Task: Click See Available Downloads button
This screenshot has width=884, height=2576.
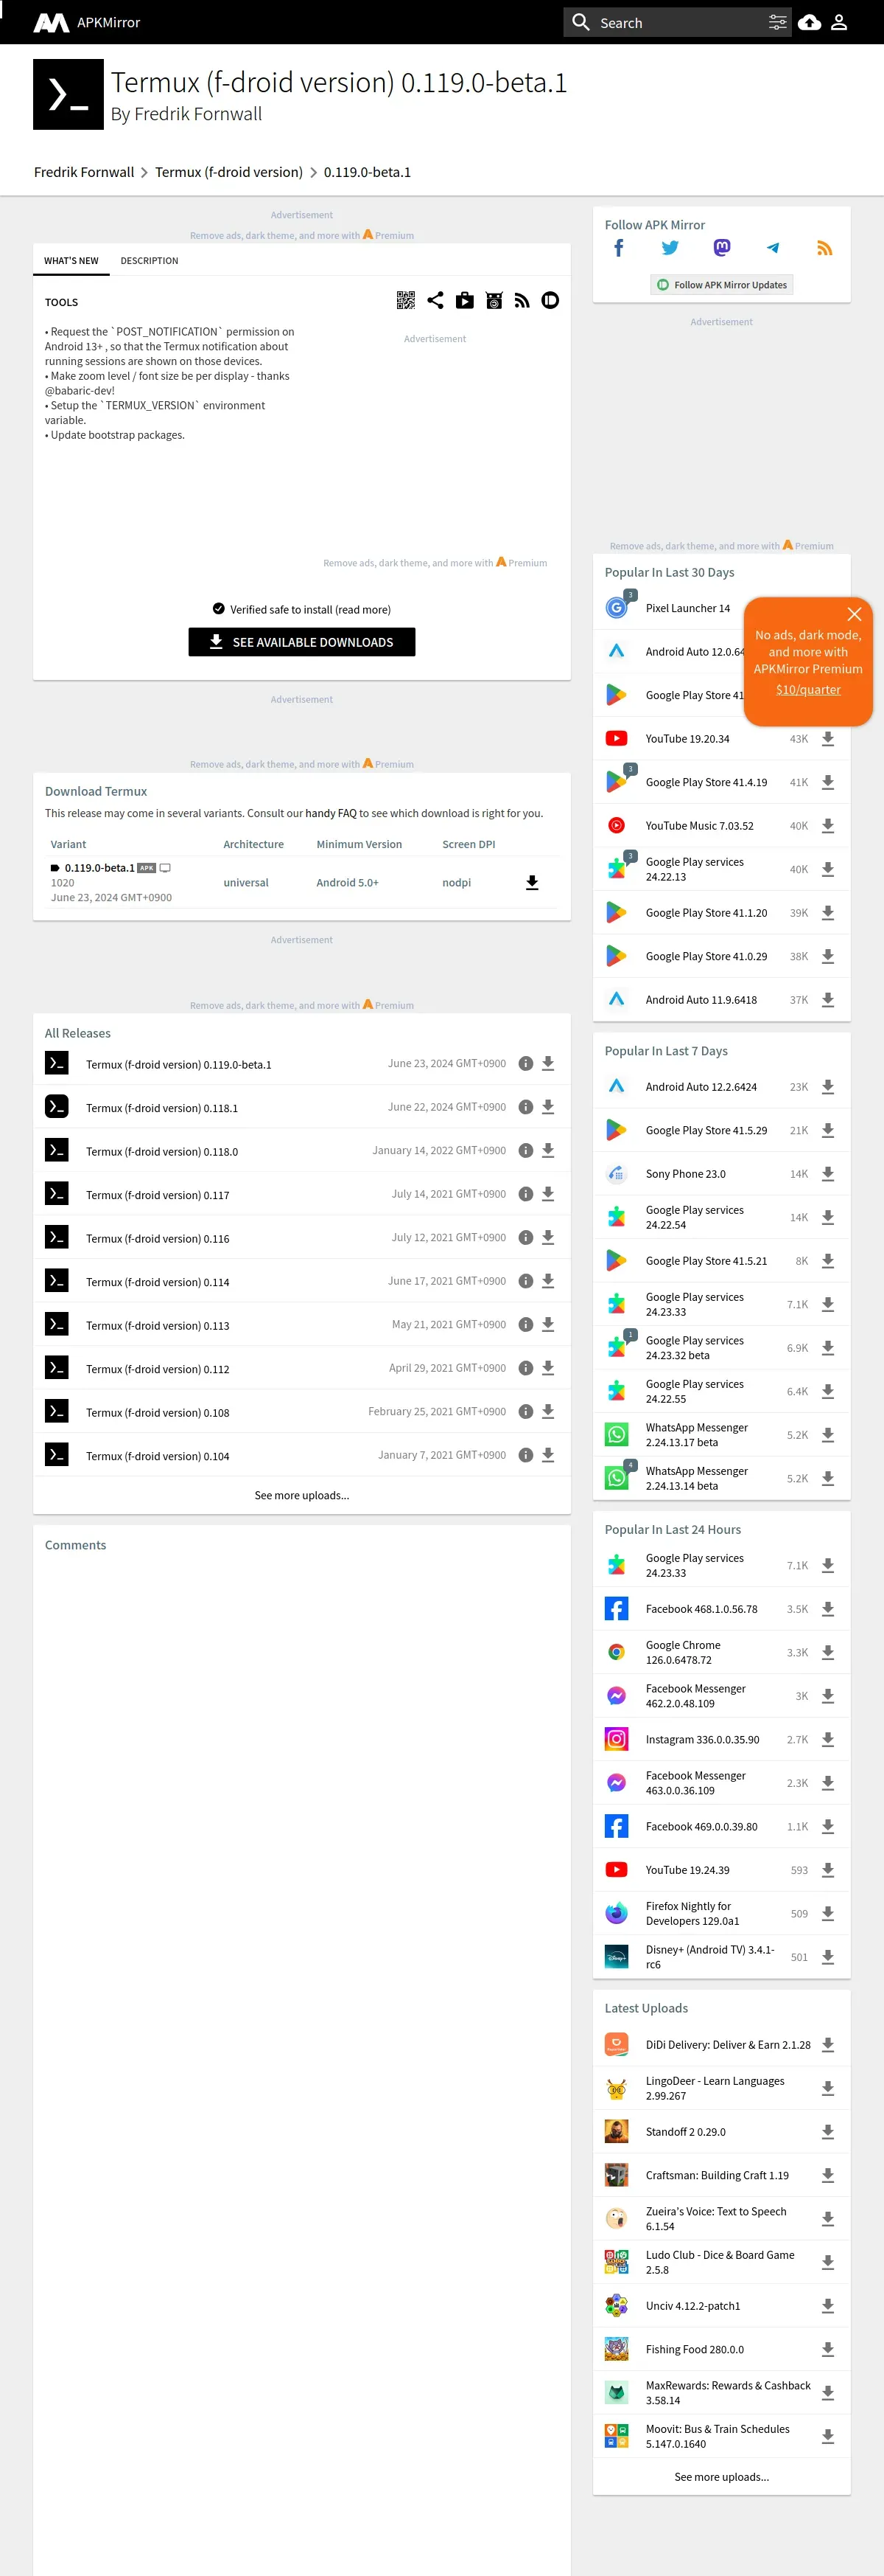Action: [x=301, y=642]
